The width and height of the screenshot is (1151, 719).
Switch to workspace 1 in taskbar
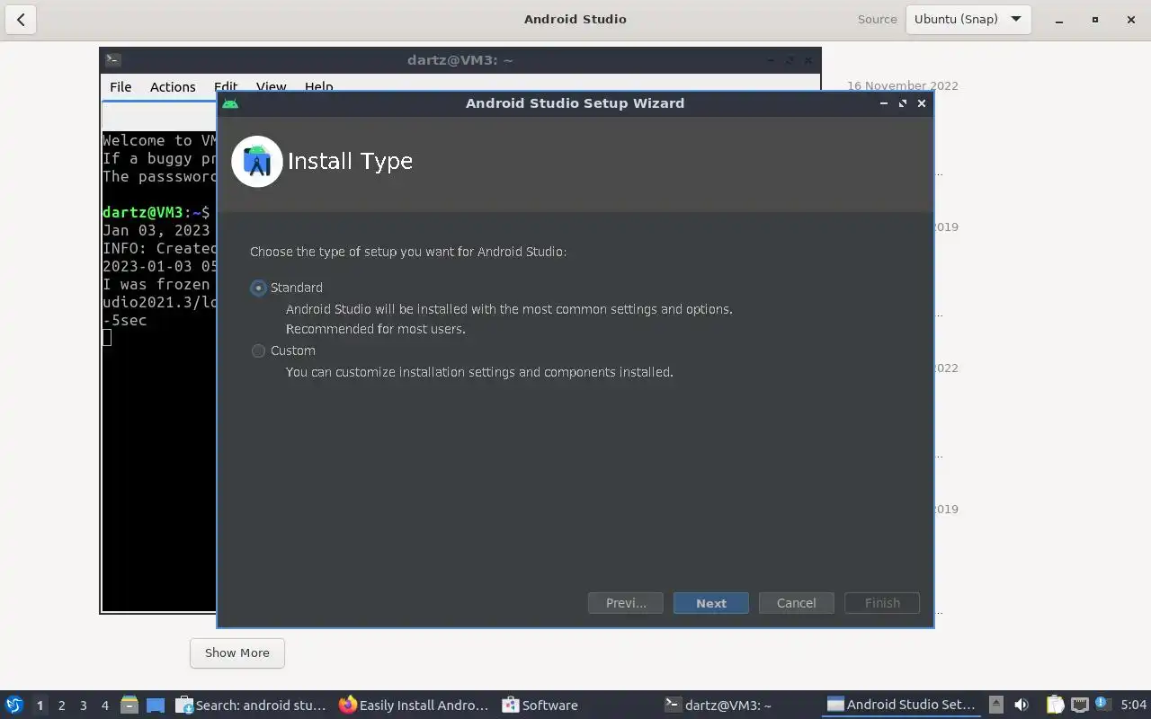click(40, 706)
